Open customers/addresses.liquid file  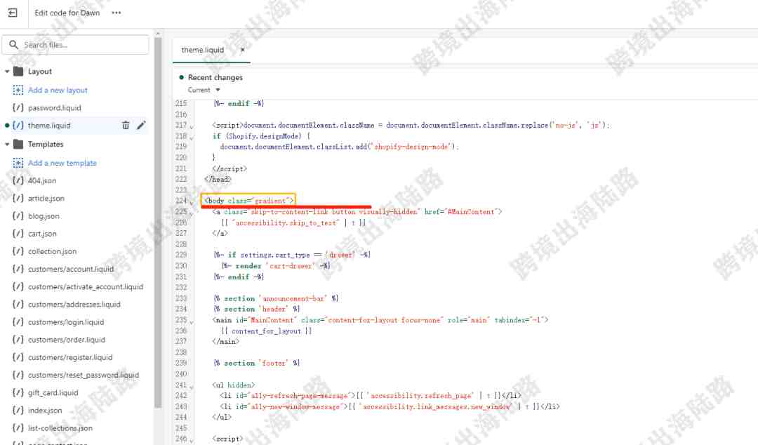pos(74,304)
